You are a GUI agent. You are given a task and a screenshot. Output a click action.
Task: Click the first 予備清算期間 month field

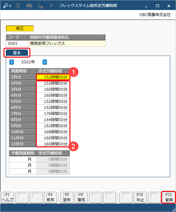point(23,159)
